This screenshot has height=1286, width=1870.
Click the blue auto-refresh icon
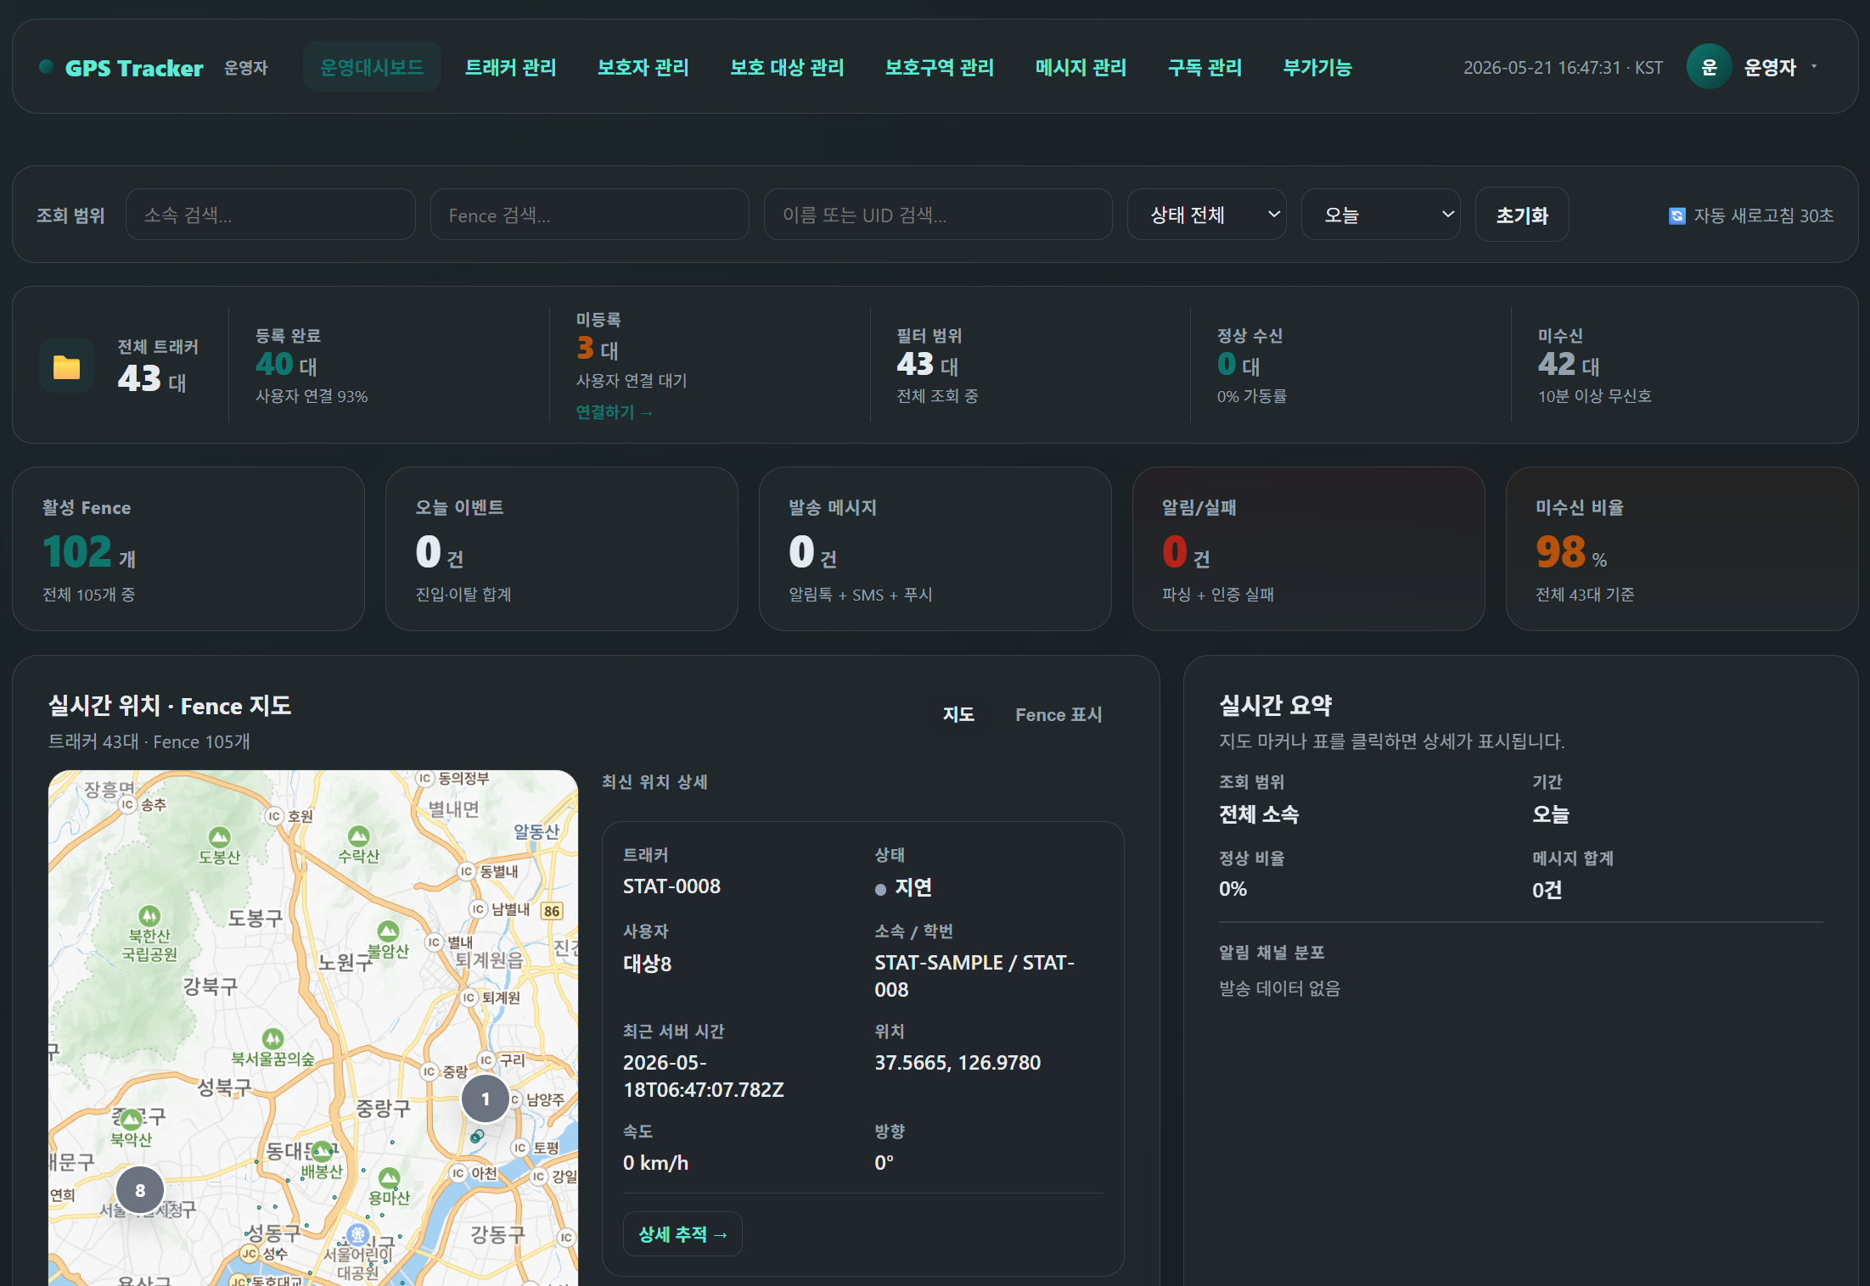[1676, 216]
